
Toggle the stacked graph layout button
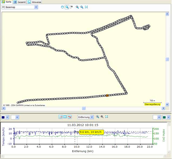point(65,117)
